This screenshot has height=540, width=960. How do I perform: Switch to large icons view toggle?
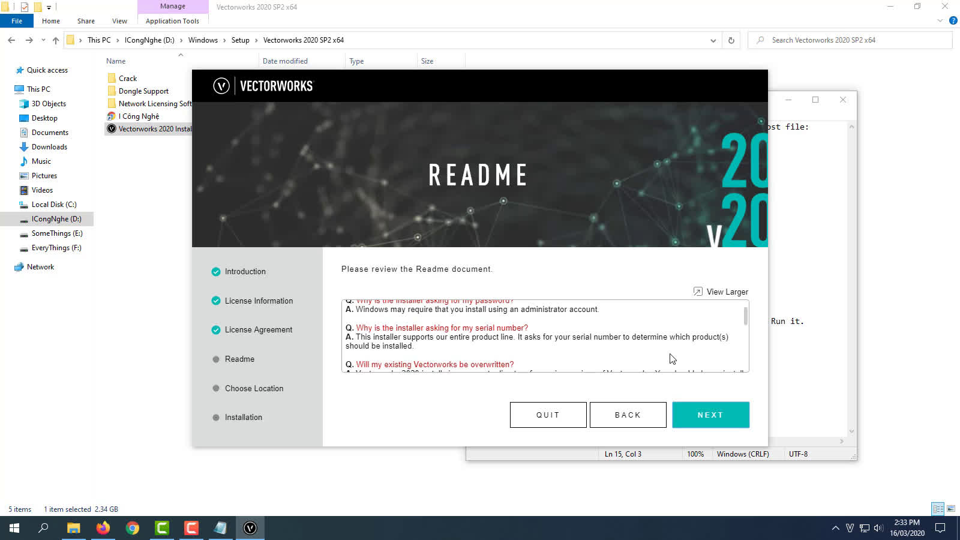tap(951, 509)
